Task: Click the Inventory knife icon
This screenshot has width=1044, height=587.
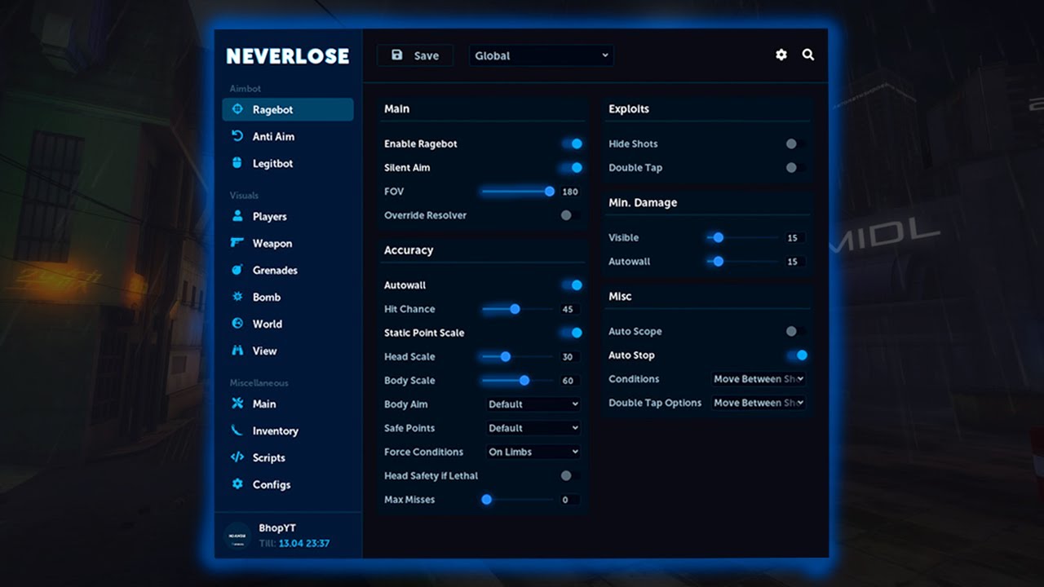Action: pos(237,430)
